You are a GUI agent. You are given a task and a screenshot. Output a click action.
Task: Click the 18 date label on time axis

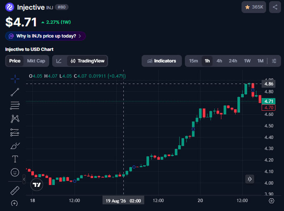(x=33, y=201)
